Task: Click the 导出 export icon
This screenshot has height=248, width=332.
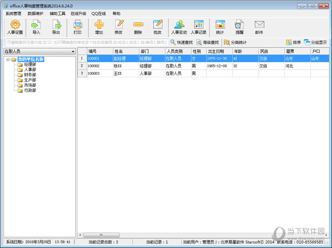Action: click(56, 27)
